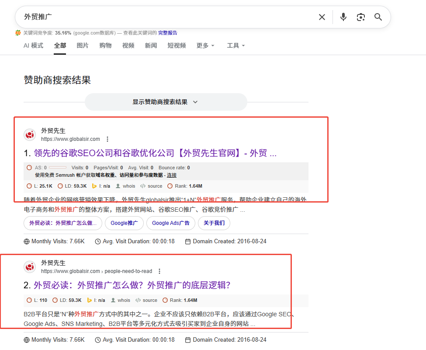The height and width of the screenshot is (350, 426).
Task: Click the LD: 59.3K metric in result 1
Action: click(72, 186)
